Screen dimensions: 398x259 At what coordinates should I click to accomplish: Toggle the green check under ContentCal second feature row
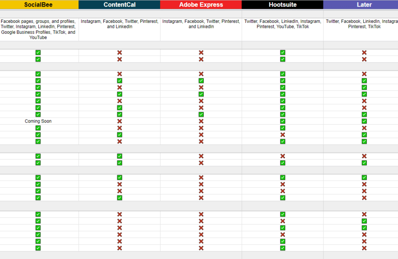pyautogui.click(x=119, y=80)
